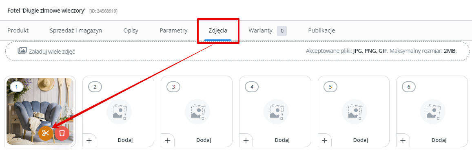Click the image placeholder icon in slot 2

click(119, 112)
